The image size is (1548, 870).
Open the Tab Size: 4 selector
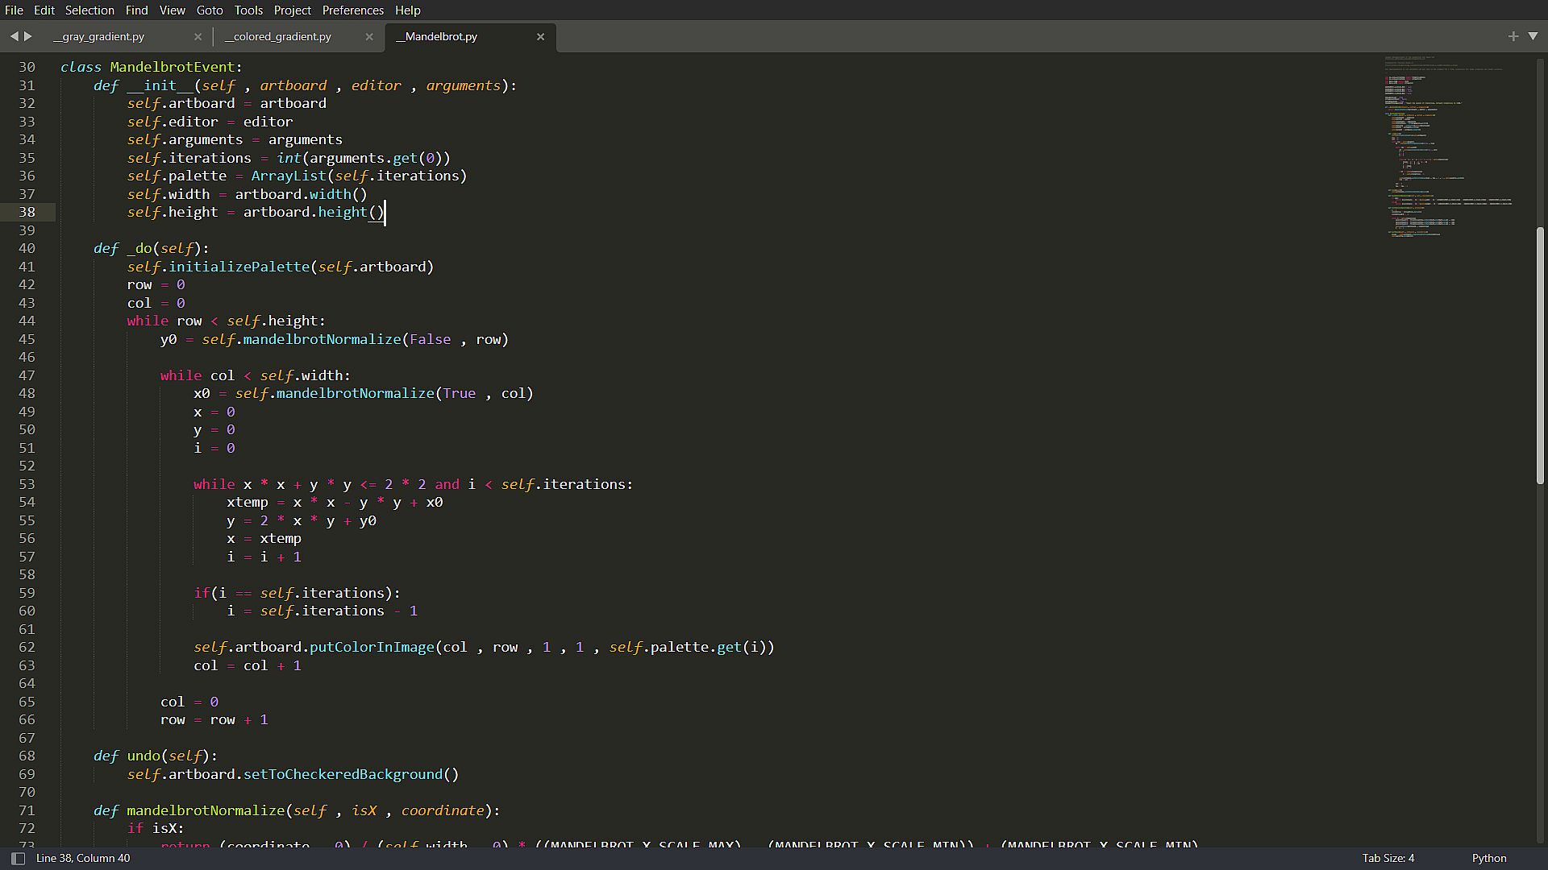1388,858
